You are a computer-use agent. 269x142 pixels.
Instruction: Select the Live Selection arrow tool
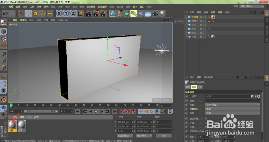click(21, 13)
